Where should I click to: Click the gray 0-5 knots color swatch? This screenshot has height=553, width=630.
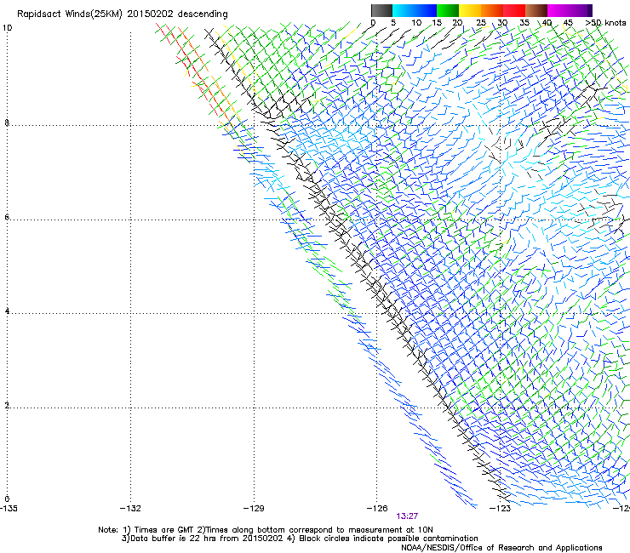(x=381, y=10)
